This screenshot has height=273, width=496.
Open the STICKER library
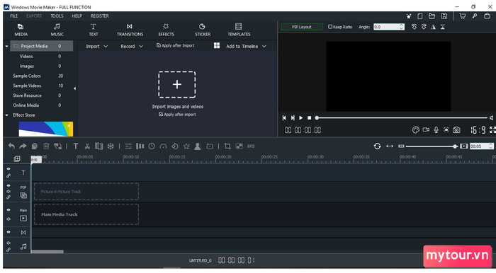[203, 30]
